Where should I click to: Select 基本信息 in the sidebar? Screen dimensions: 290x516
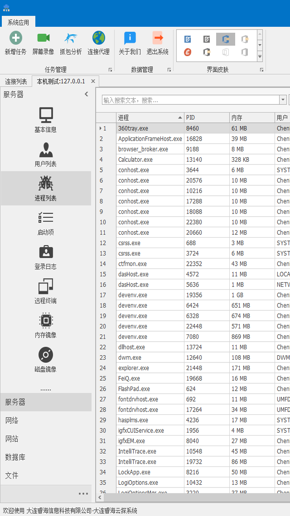[46, 120]
